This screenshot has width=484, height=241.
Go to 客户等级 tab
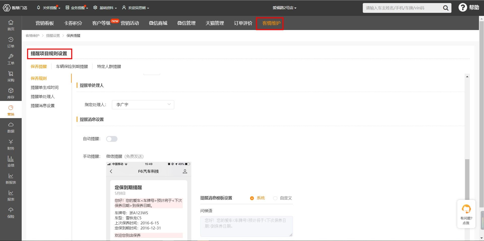coord(101,23)
